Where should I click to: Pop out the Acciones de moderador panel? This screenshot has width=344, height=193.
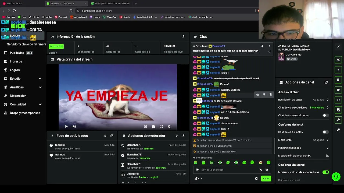point(183,136)
